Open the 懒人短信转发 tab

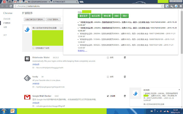pos(37,2)
